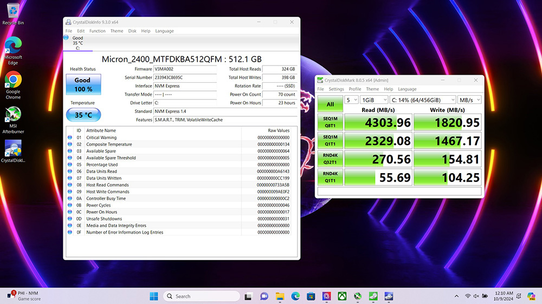The height and width of the screenshot is (304, 542).
Task: Open MSI Afterburner desktop shortcut
Action: pos(13,120)
